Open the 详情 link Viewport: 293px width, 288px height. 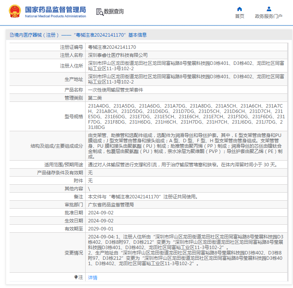[x=93, y=278]
